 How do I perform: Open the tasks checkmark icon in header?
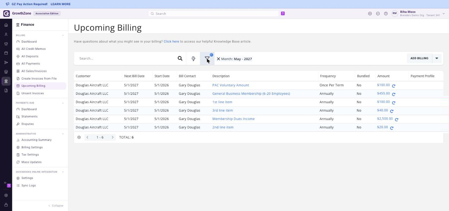(x=378, y=13)
